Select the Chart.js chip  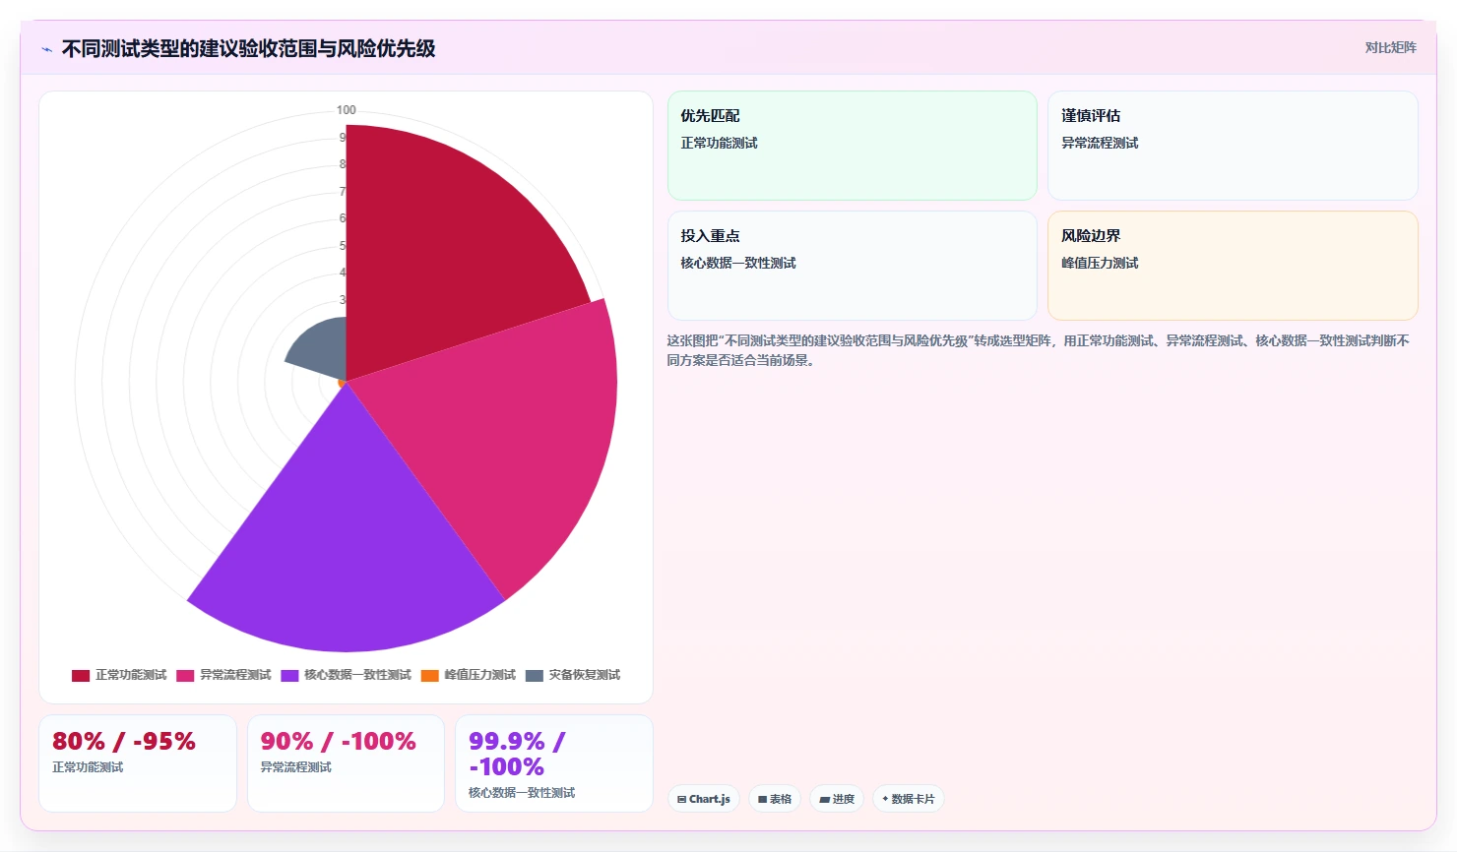click(704, 799)
